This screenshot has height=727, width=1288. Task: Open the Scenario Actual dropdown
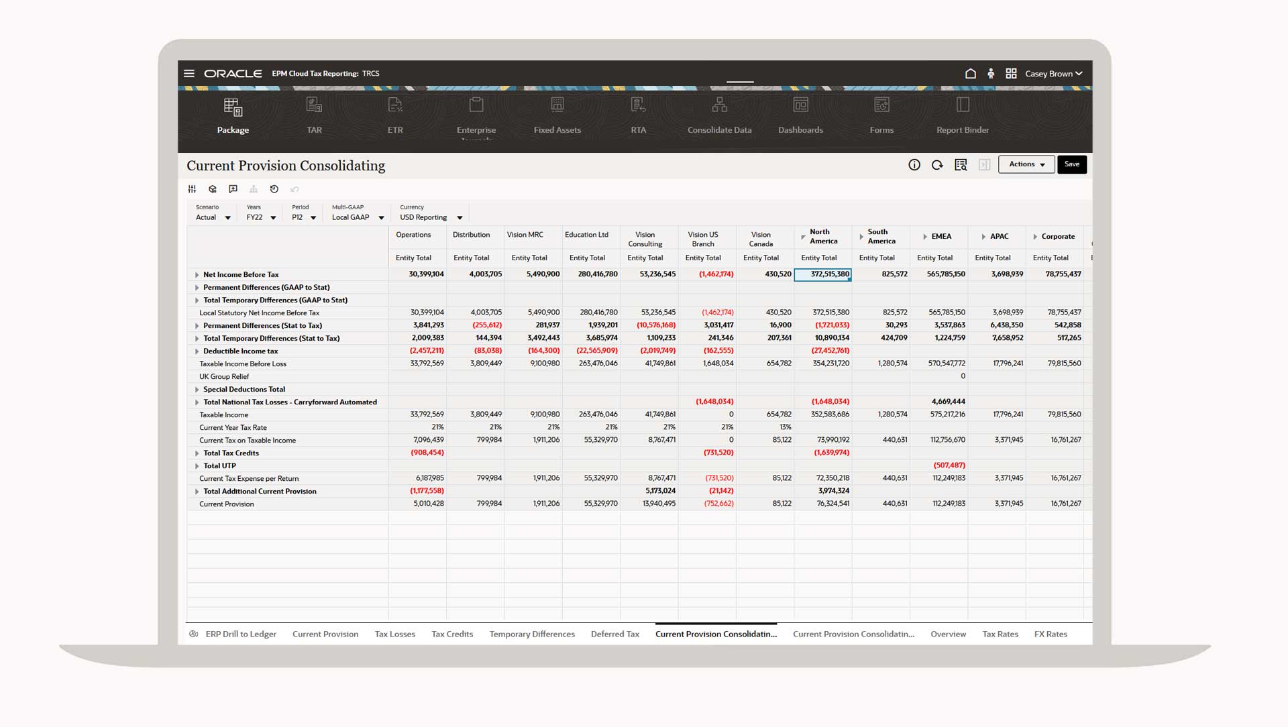pos(227,218)
